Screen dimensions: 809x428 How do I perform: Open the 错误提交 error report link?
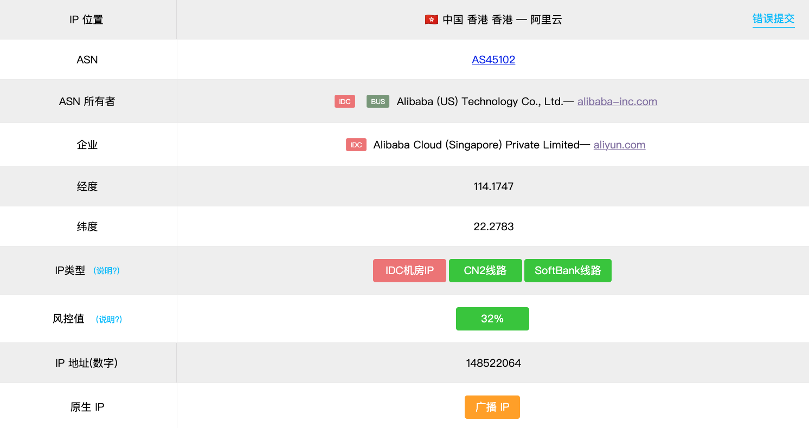[773, 19]
